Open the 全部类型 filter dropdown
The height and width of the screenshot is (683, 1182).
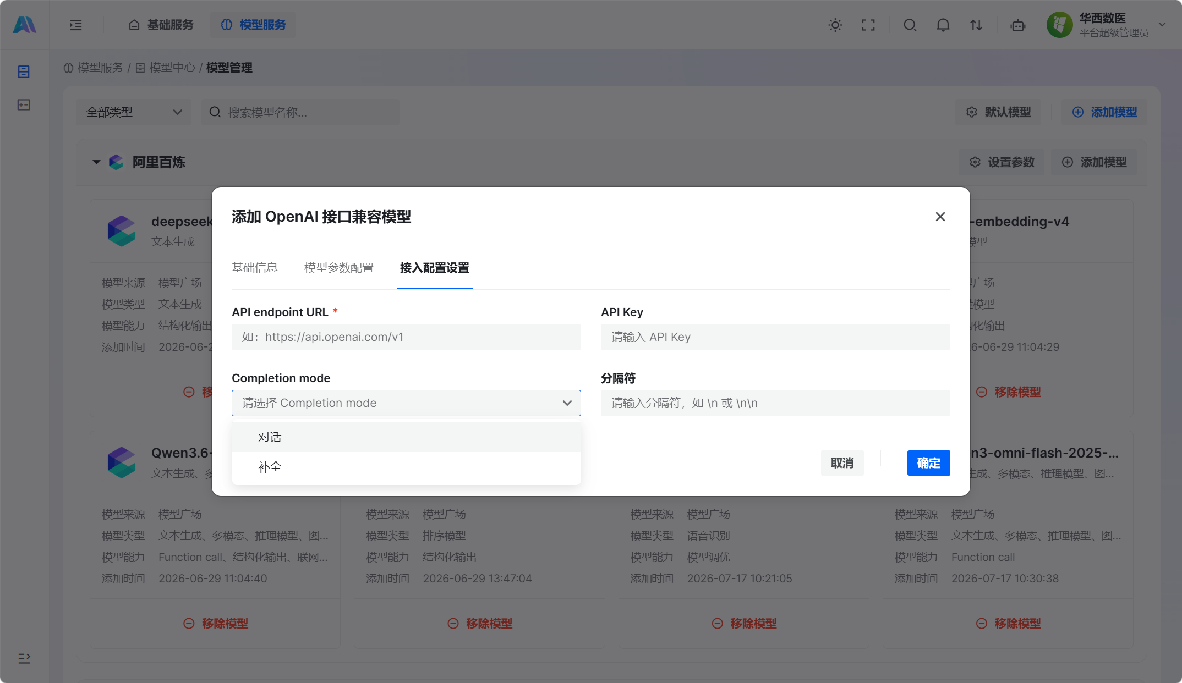pyautogui.click(x=134, y=112)
